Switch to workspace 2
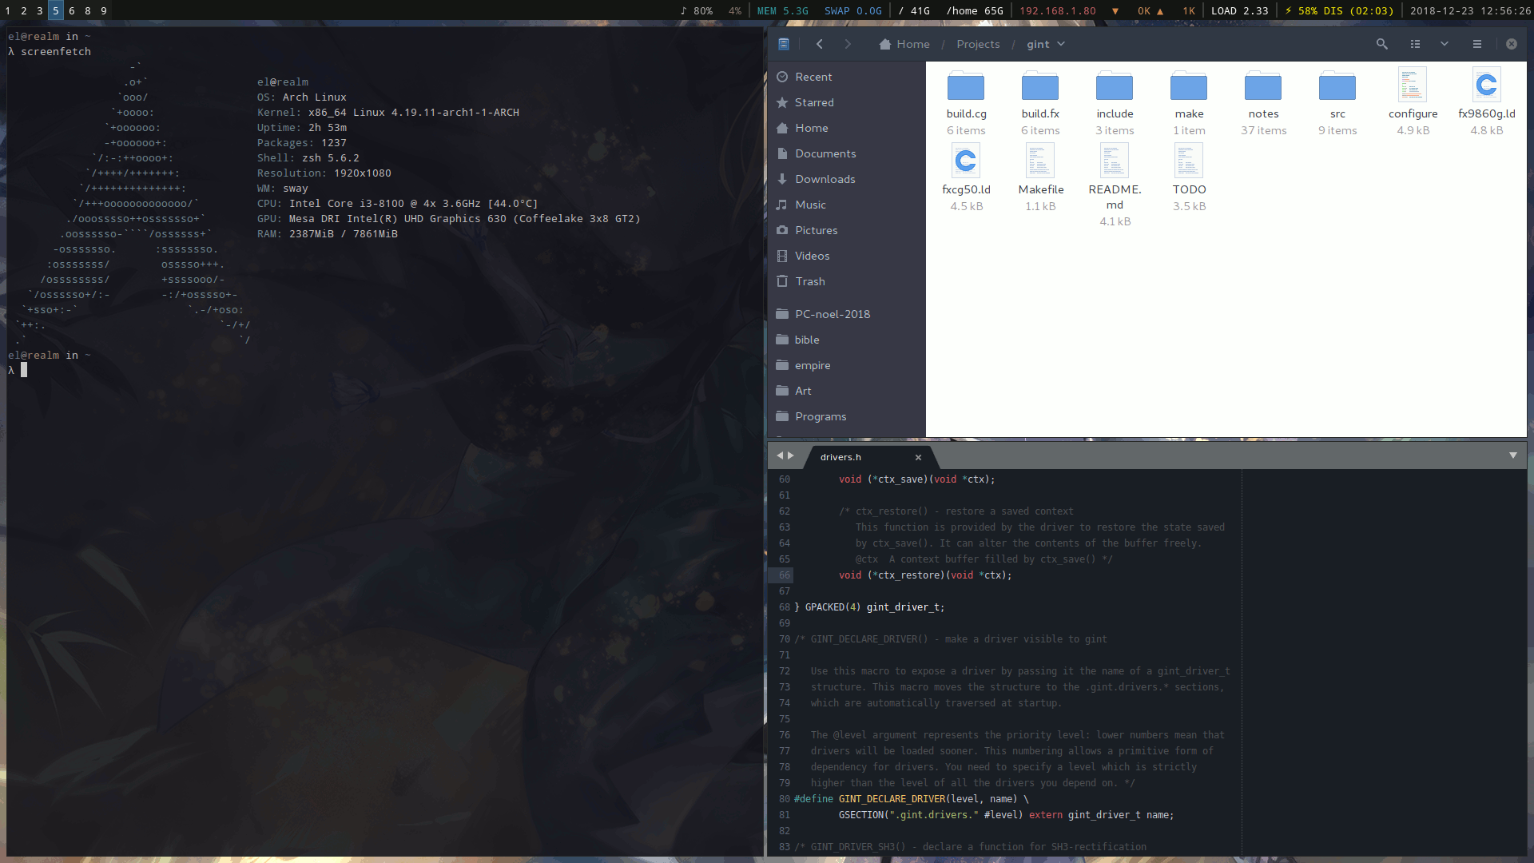This screenshot has height=863, width=1534. (24, 10)
